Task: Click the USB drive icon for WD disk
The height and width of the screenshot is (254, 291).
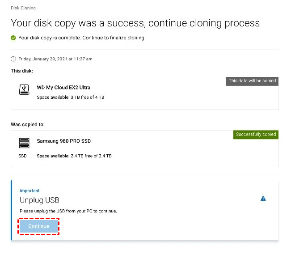Action: 24,89
